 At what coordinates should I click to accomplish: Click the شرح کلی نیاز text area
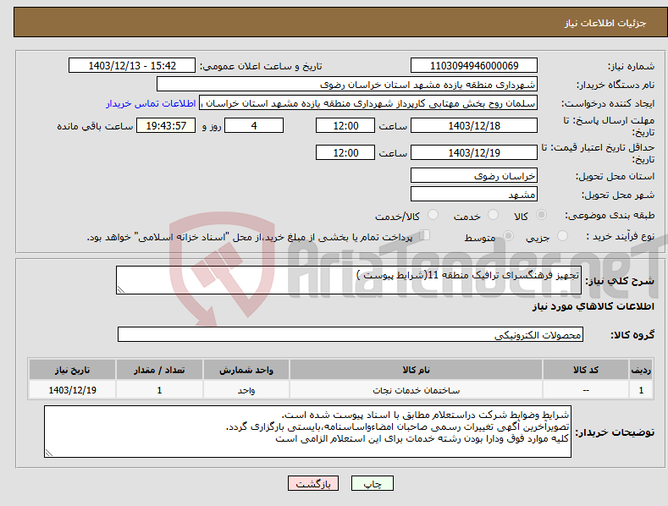pos(349,280)
